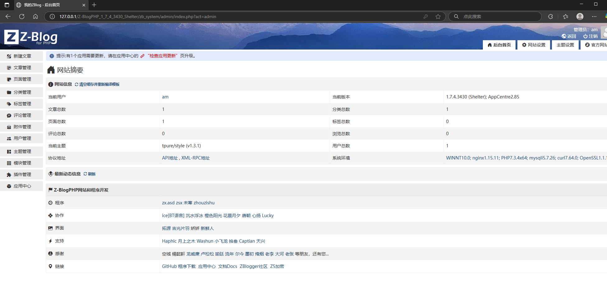
Task: Click the saved passwords key icon
Action: pyautogui.click(x=426, y=17)
